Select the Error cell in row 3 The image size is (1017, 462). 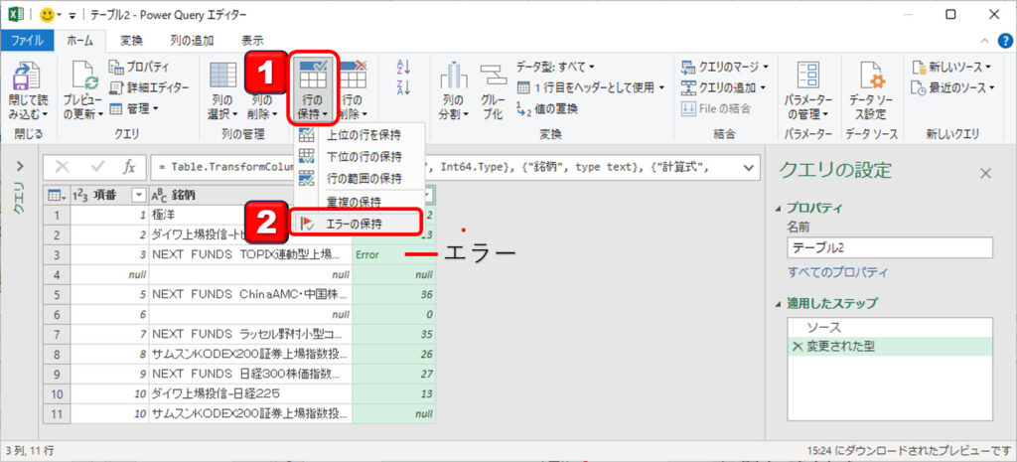pos(393,255)
